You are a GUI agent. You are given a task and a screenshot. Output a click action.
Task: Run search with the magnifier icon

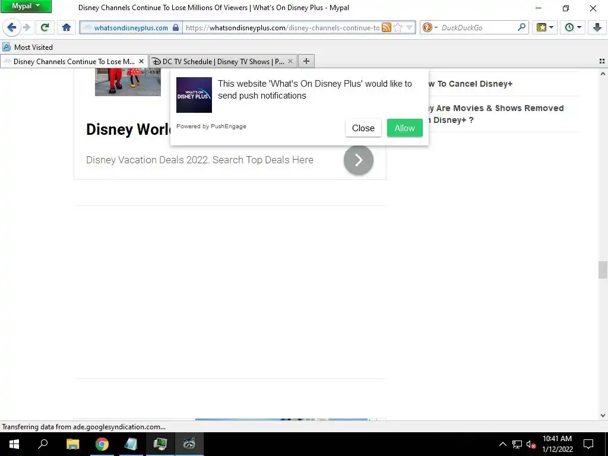(x=522, y=27)
